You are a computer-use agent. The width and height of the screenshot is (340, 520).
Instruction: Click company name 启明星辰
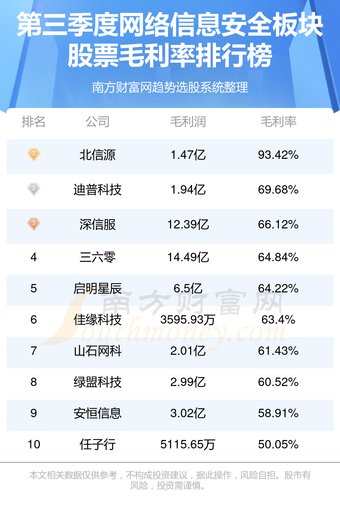point(98,288)
